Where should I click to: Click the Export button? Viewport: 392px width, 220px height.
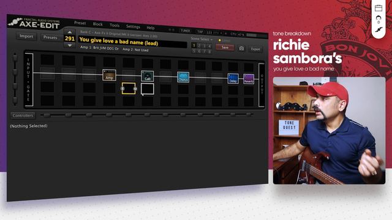pos(255,49)
